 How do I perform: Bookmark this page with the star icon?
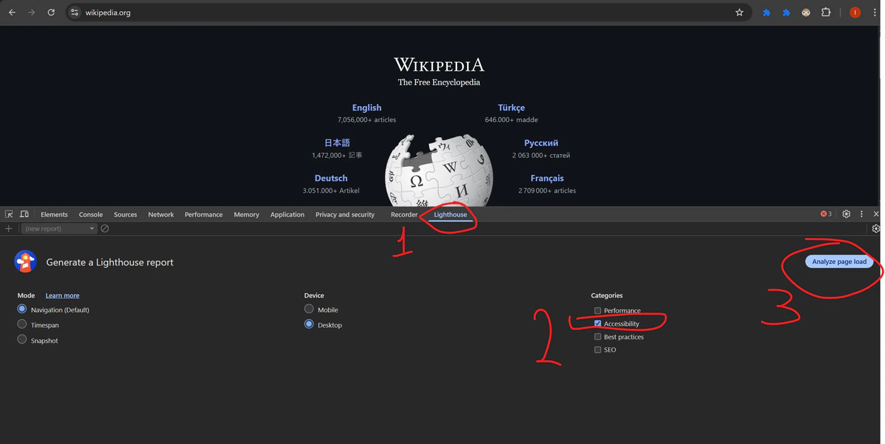739,12
